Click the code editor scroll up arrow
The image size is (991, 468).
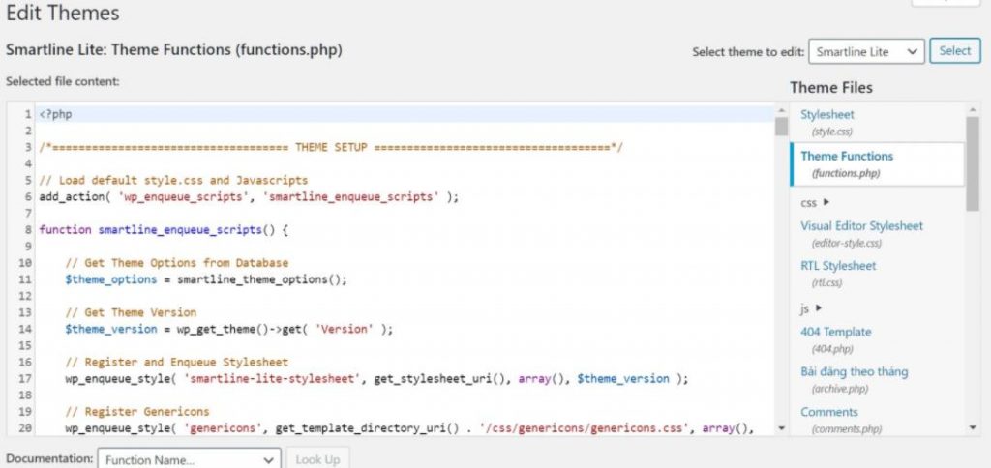pyautogui.click(x=781, y=111)
